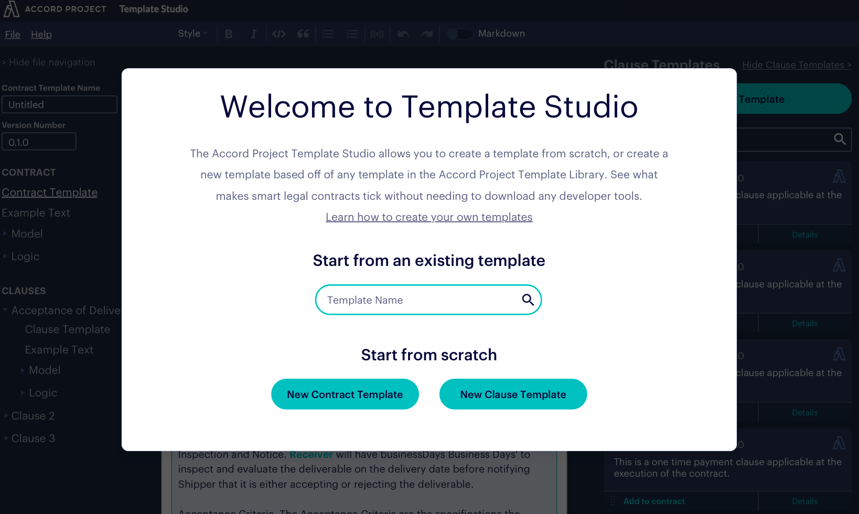Focus the Template Name search field
Screen dimensions: 859x514
(428, 300)
